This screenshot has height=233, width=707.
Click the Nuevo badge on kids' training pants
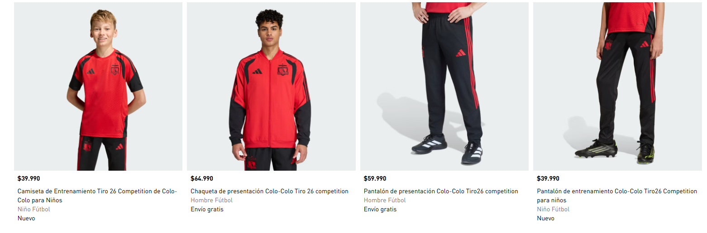tap(545, 218)
